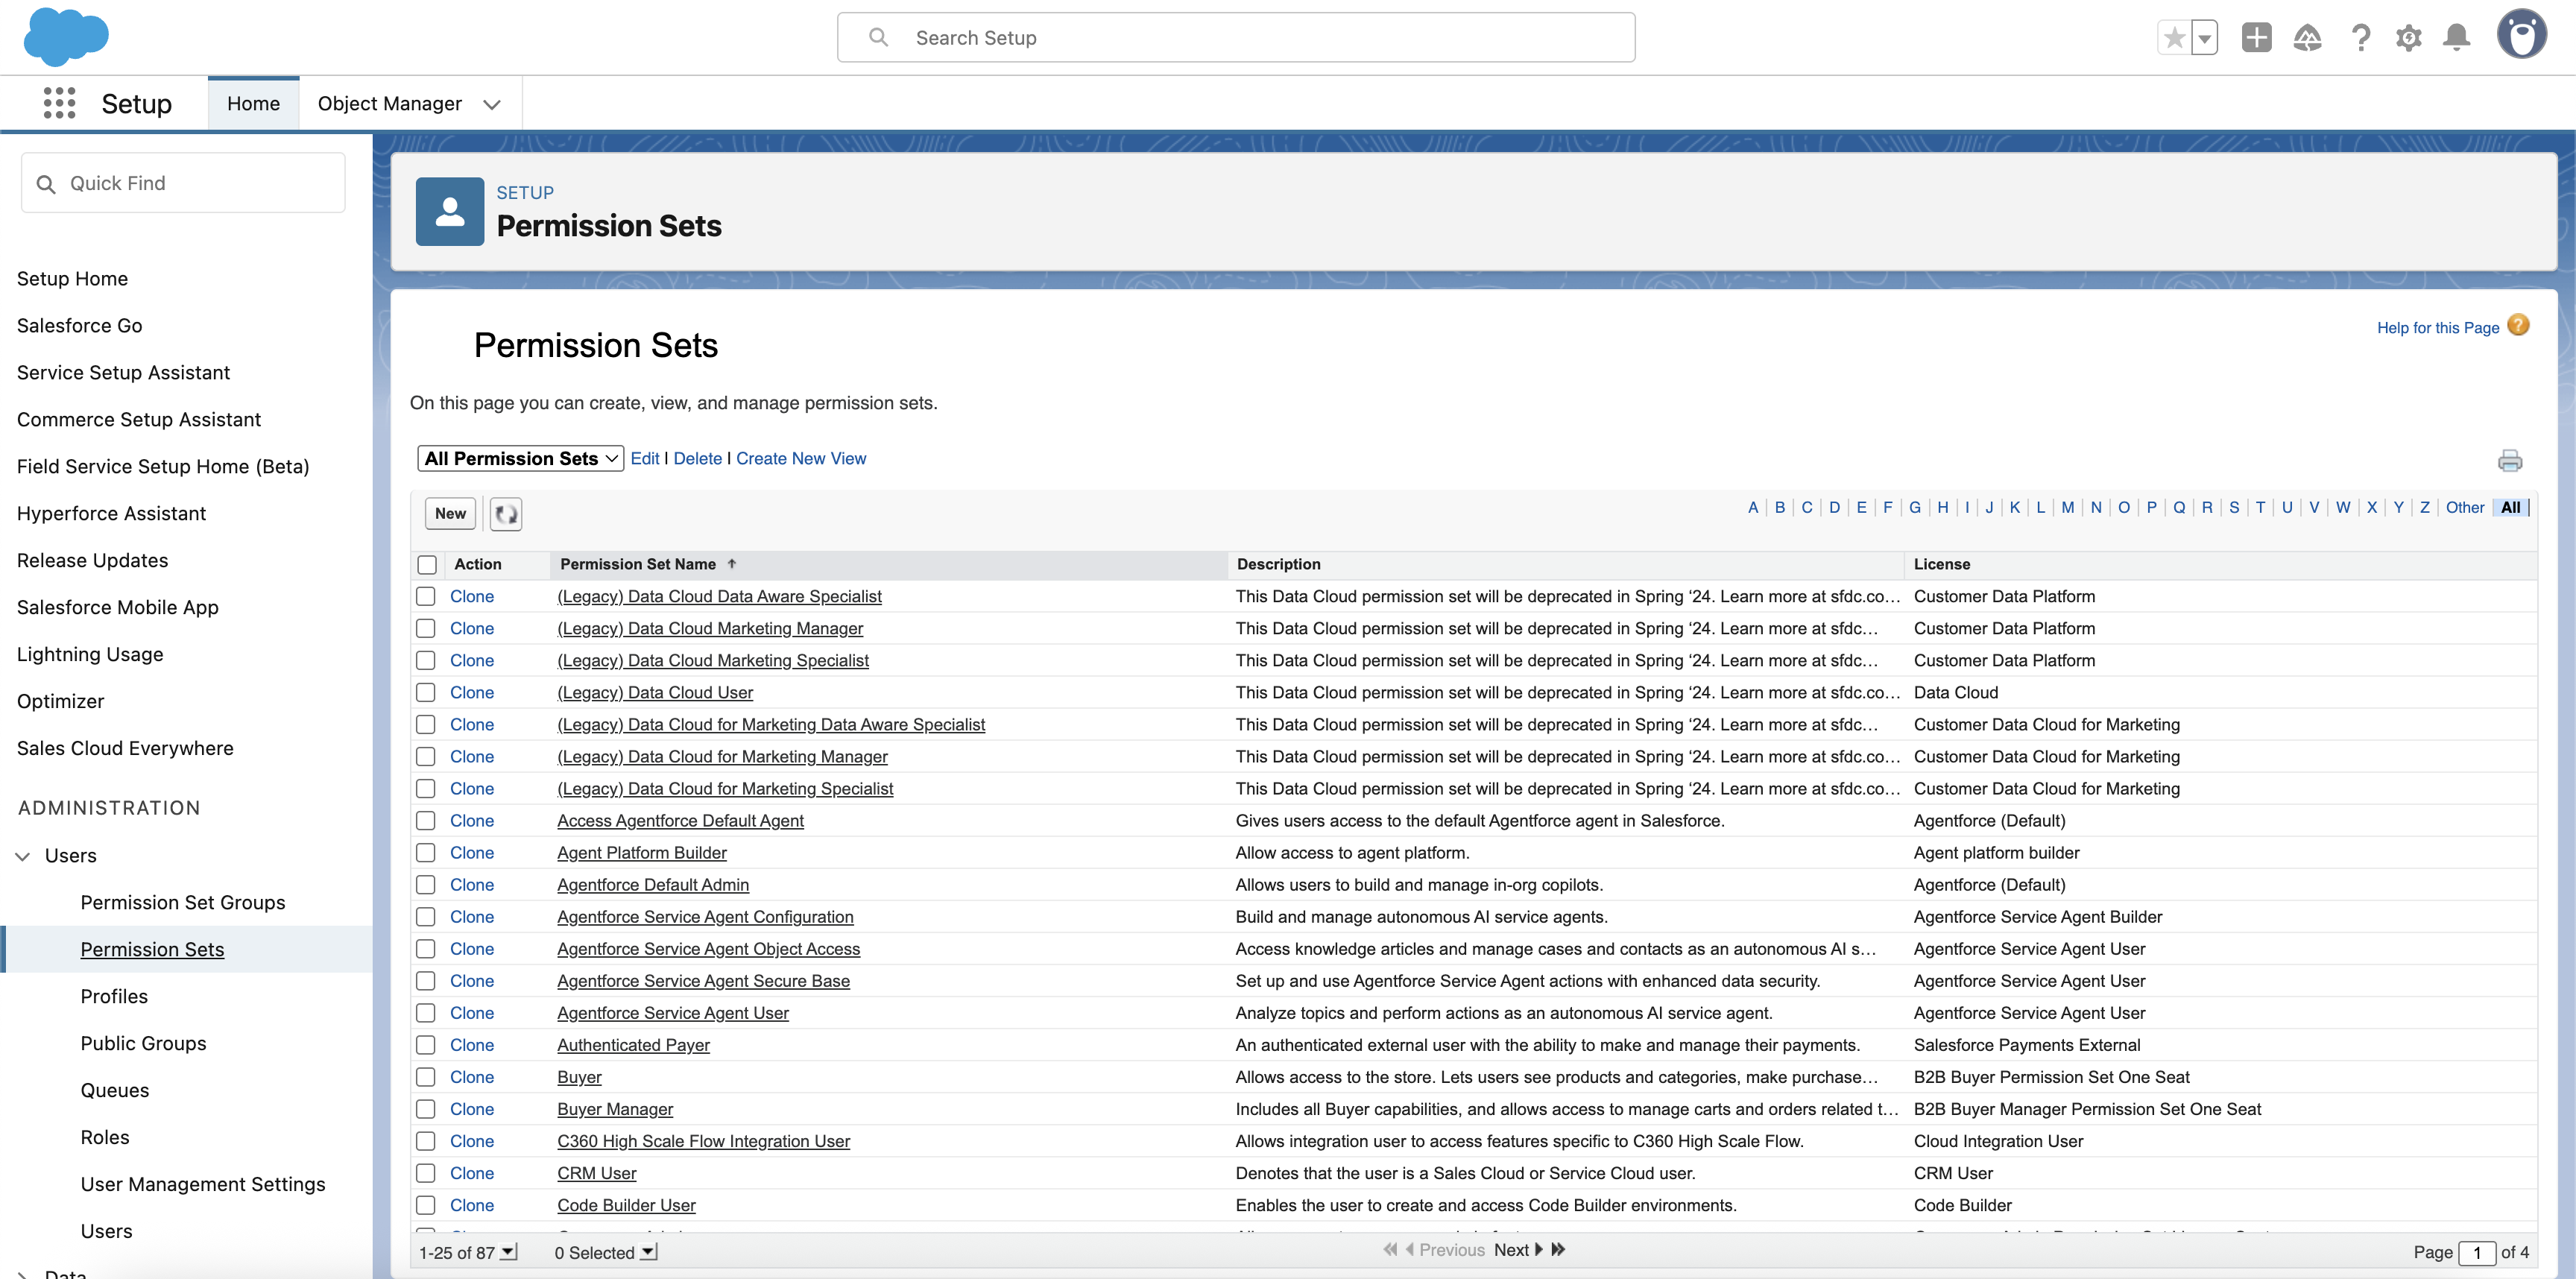Tick the checkbox next to Buyer Manager
This screenshot has width=2576, height=1279.
426,1109
